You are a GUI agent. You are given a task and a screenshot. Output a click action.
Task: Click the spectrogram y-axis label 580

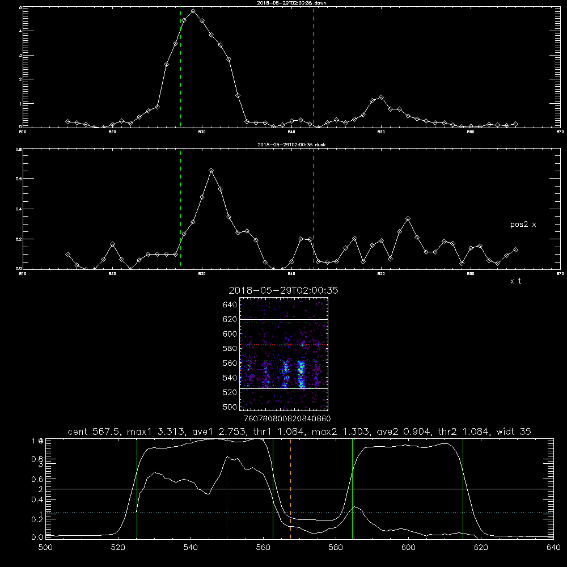tap(230, 349)
